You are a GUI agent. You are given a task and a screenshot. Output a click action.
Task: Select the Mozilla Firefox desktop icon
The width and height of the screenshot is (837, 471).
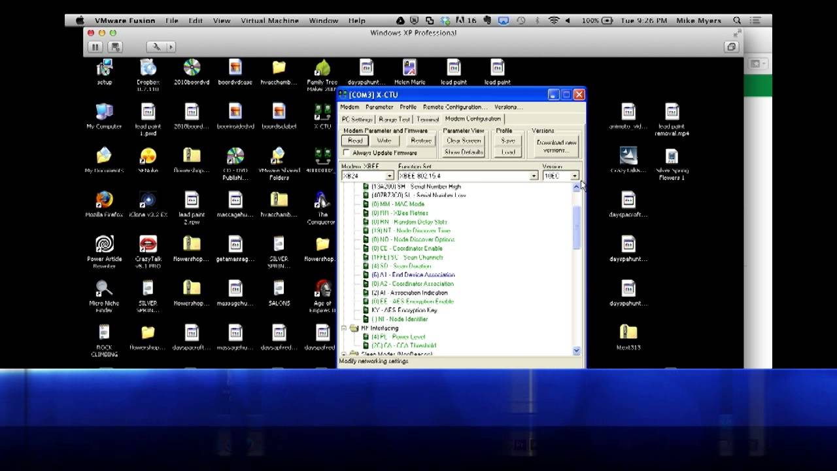104,200
